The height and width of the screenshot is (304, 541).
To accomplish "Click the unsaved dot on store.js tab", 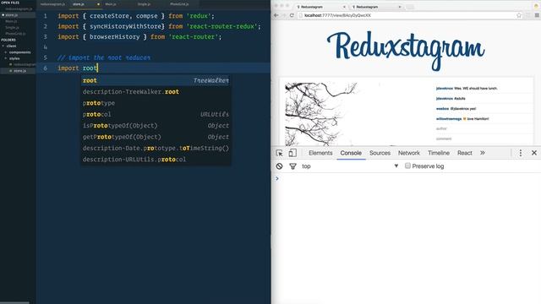I will (x=98, y=4).
